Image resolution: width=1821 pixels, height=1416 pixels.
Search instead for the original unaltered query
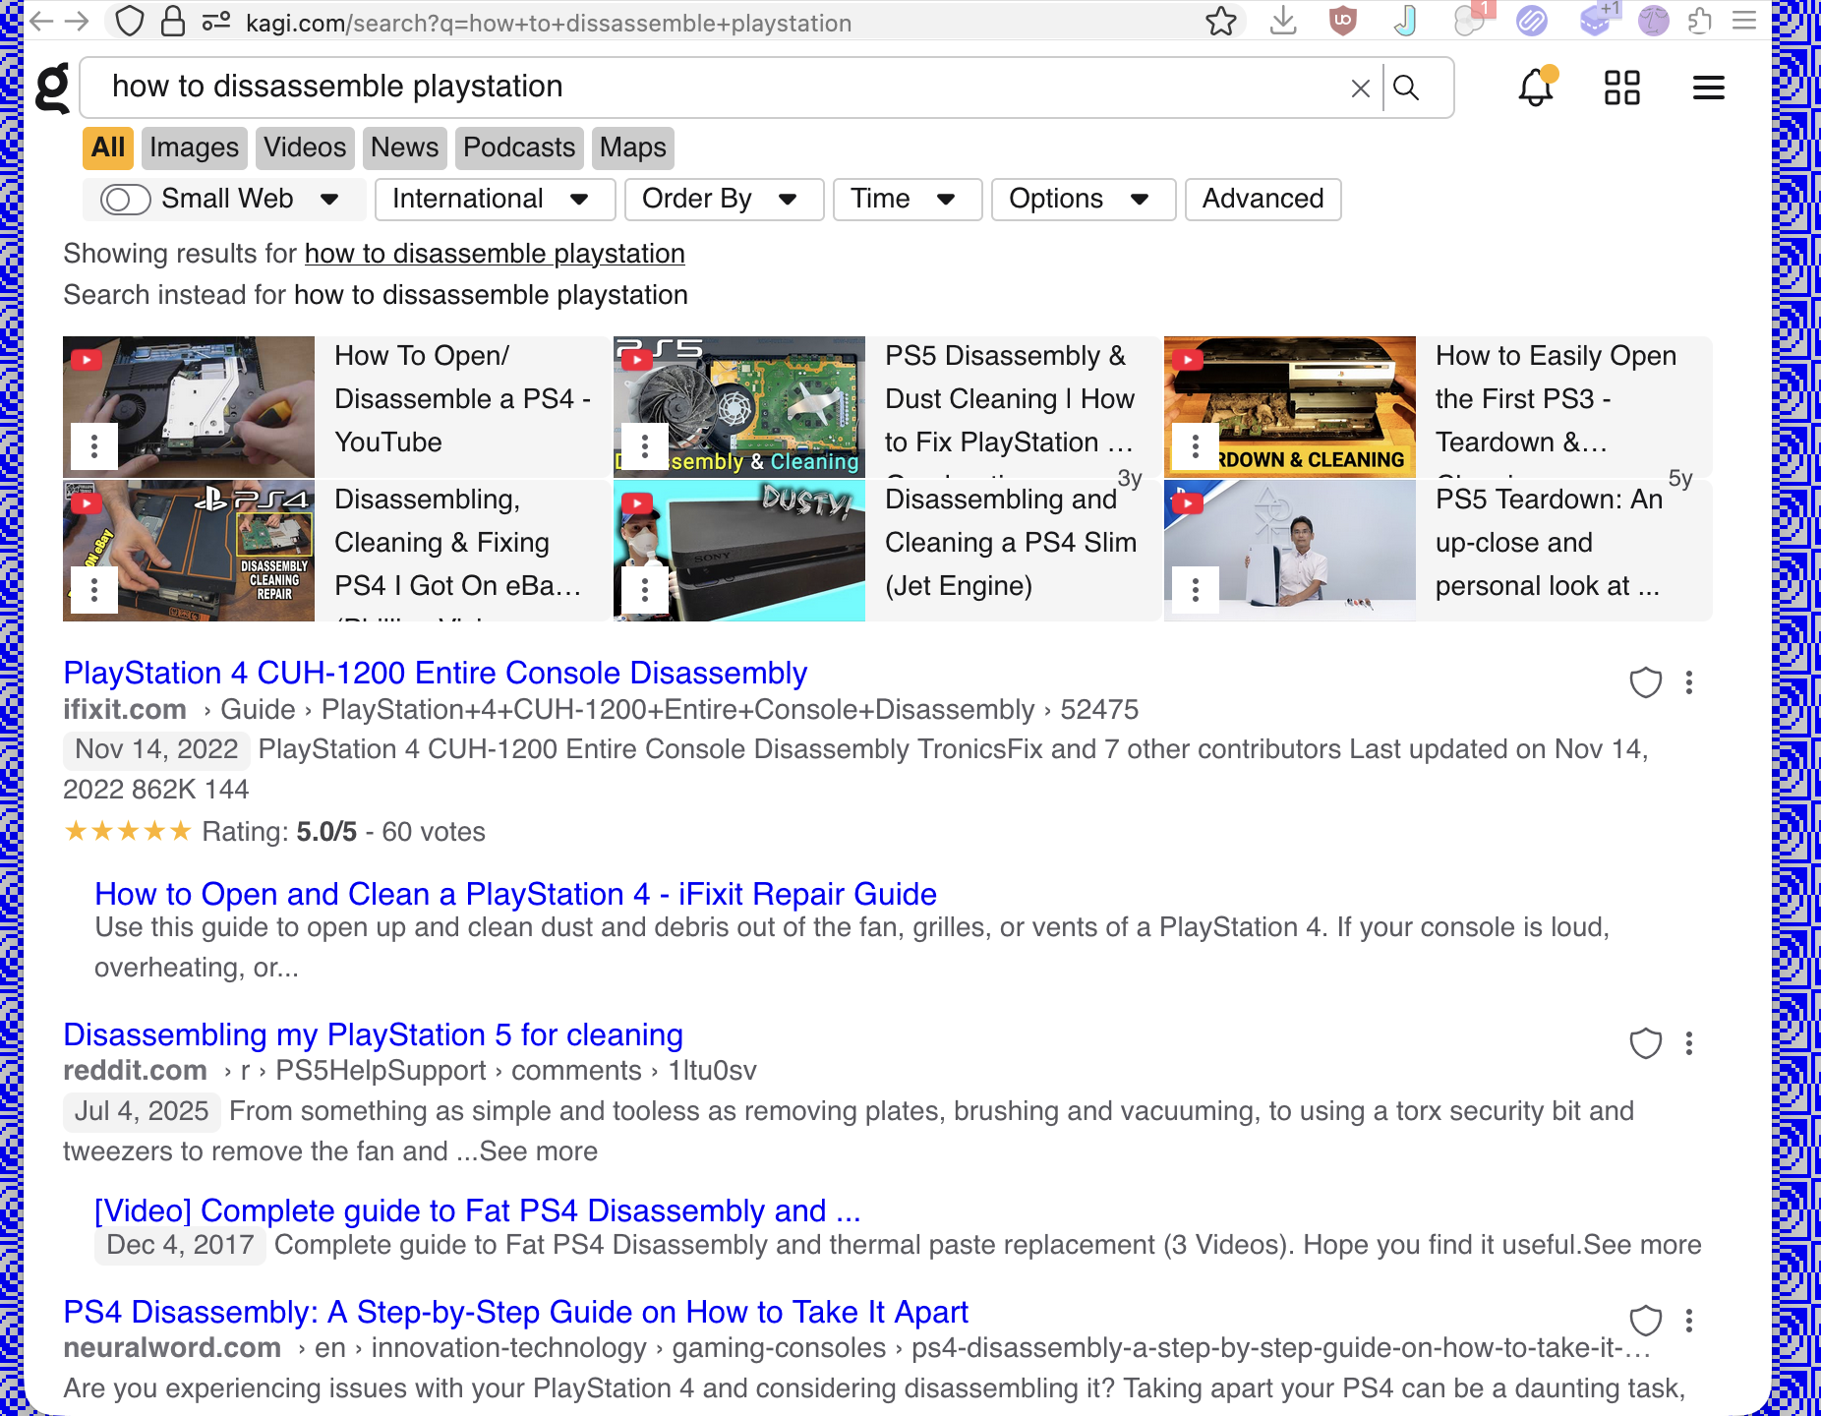pyautogui.click(x=490, y=294)
